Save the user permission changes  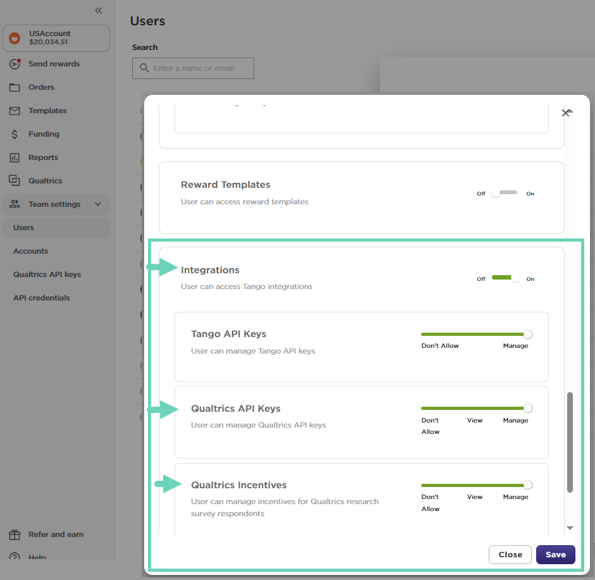click(555, 554)
